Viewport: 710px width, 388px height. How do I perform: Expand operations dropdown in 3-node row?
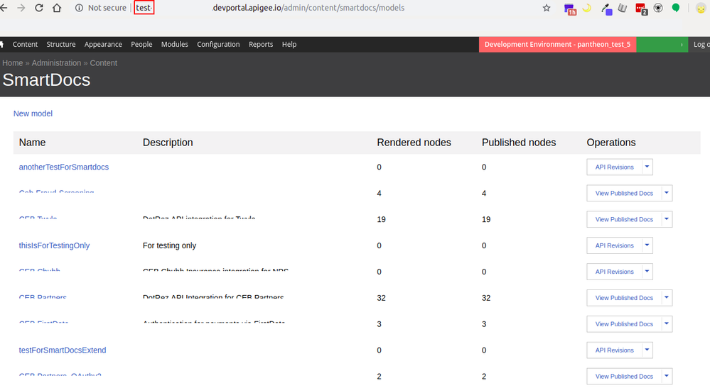click(667, 324)
